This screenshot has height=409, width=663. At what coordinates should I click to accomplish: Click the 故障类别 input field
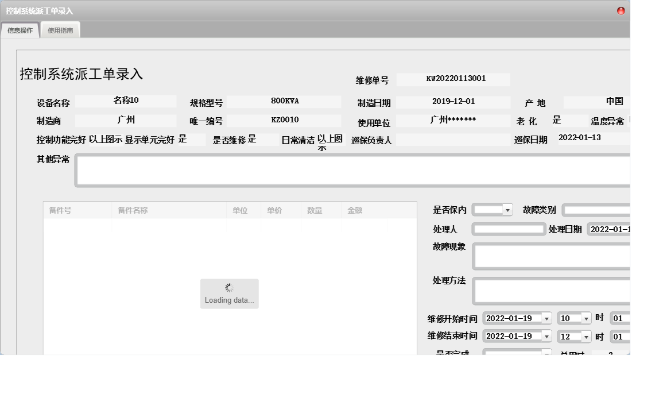pos(597,210)
